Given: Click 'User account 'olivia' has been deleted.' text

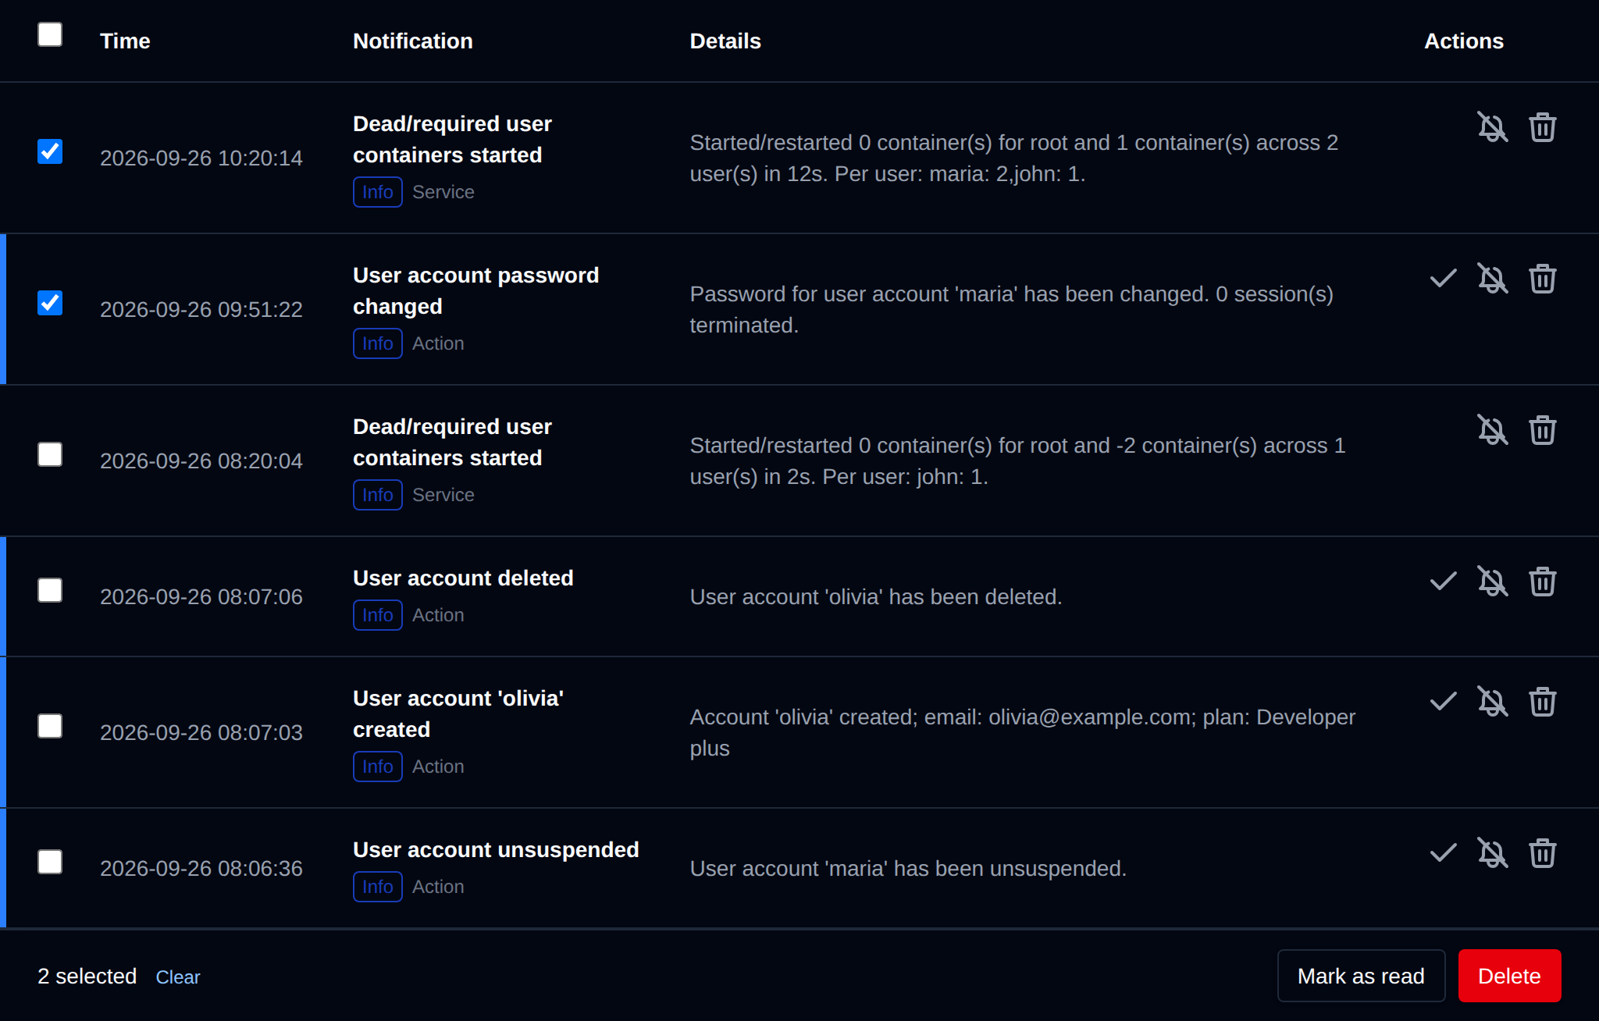Looking at the screenshot, I should click(876, 596).
